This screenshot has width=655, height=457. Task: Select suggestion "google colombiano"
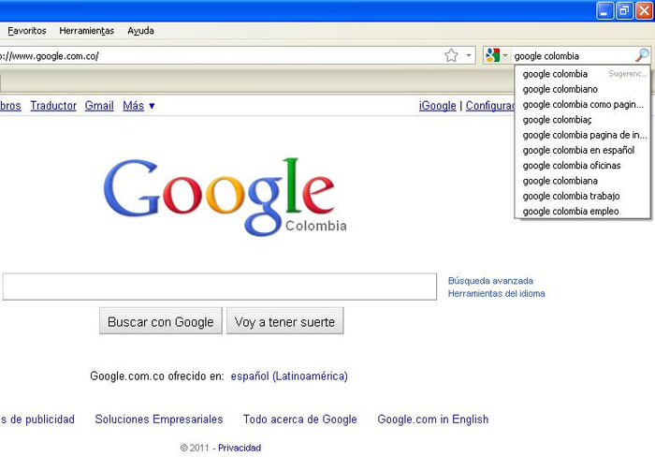click(582, 89)
